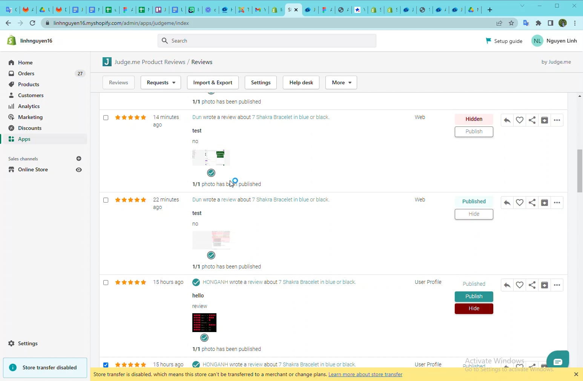Screen dimensions: 583x381
Task: Heart the 14 minutes ago review
Action: click(520, 120)
